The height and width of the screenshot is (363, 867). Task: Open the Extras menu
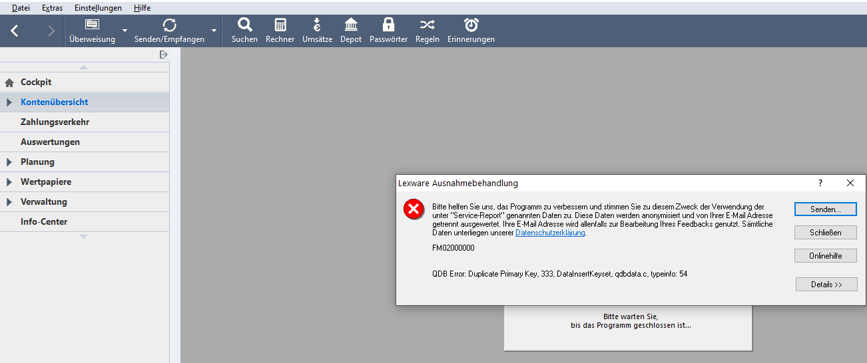[x=52, y=8]
